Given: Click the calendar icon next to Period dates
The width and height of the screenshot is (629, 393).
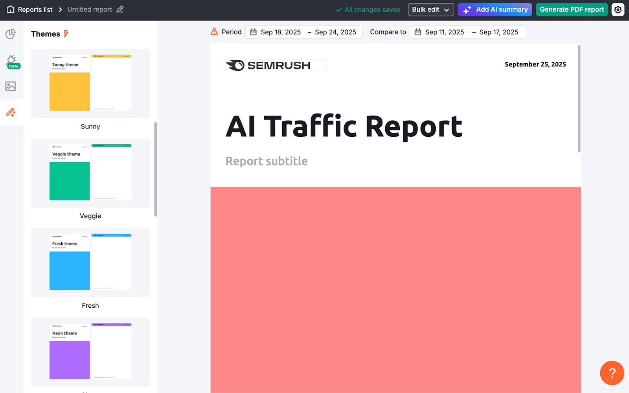Looking at the screenshot, I should click(252, 32).
